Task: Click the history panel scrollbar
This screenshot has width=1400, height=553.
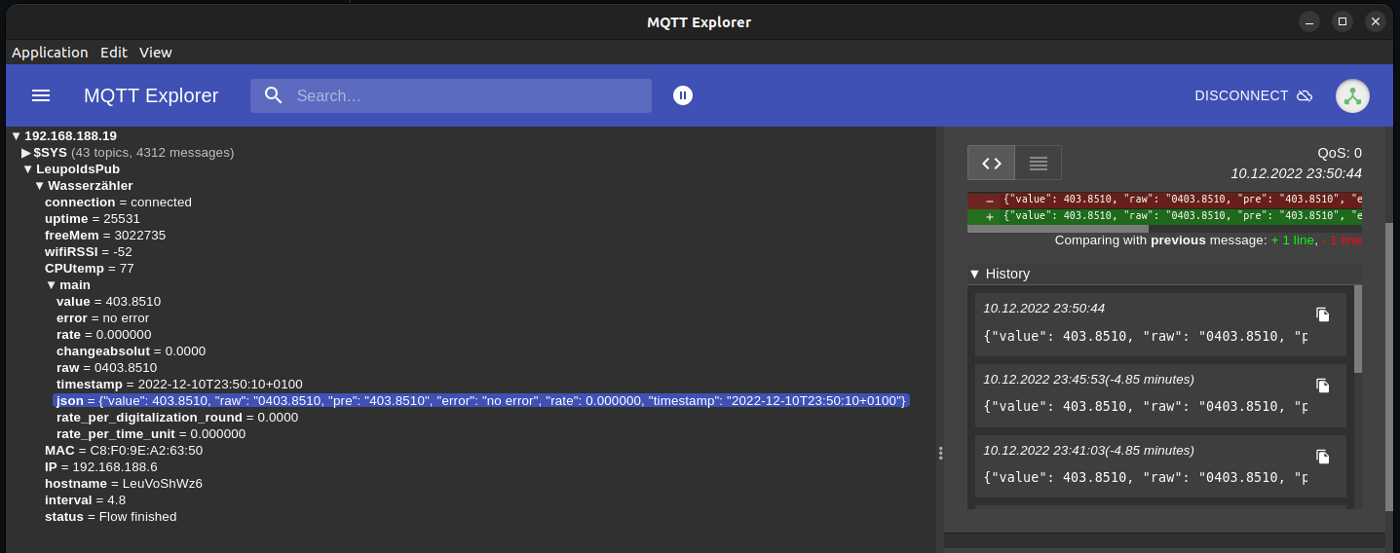Action: pyautogui.click(x=1358, y=329)
